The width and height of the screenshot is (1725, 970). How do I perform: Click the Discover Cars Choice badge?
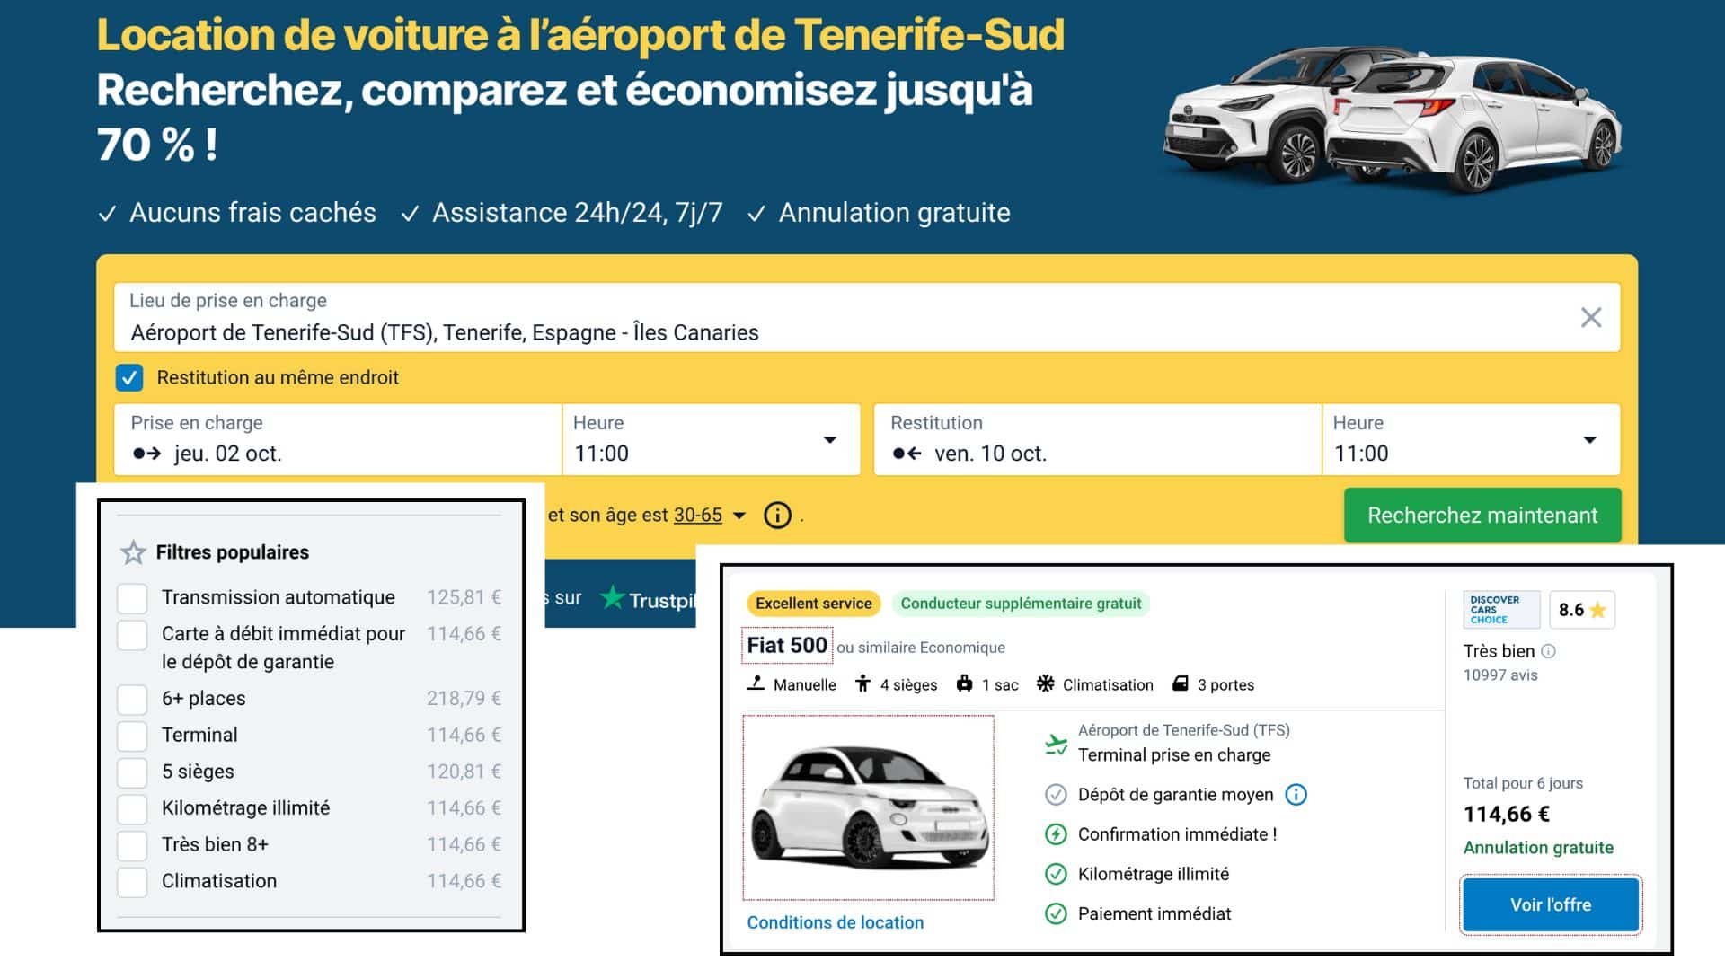click(x=1500, y=610)
